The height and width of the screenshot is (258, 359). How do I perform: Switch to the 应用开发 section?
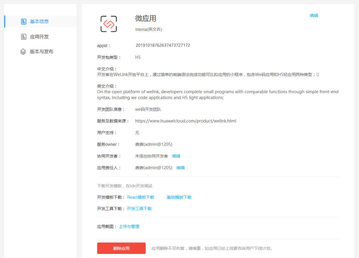(x=39, y=37)
